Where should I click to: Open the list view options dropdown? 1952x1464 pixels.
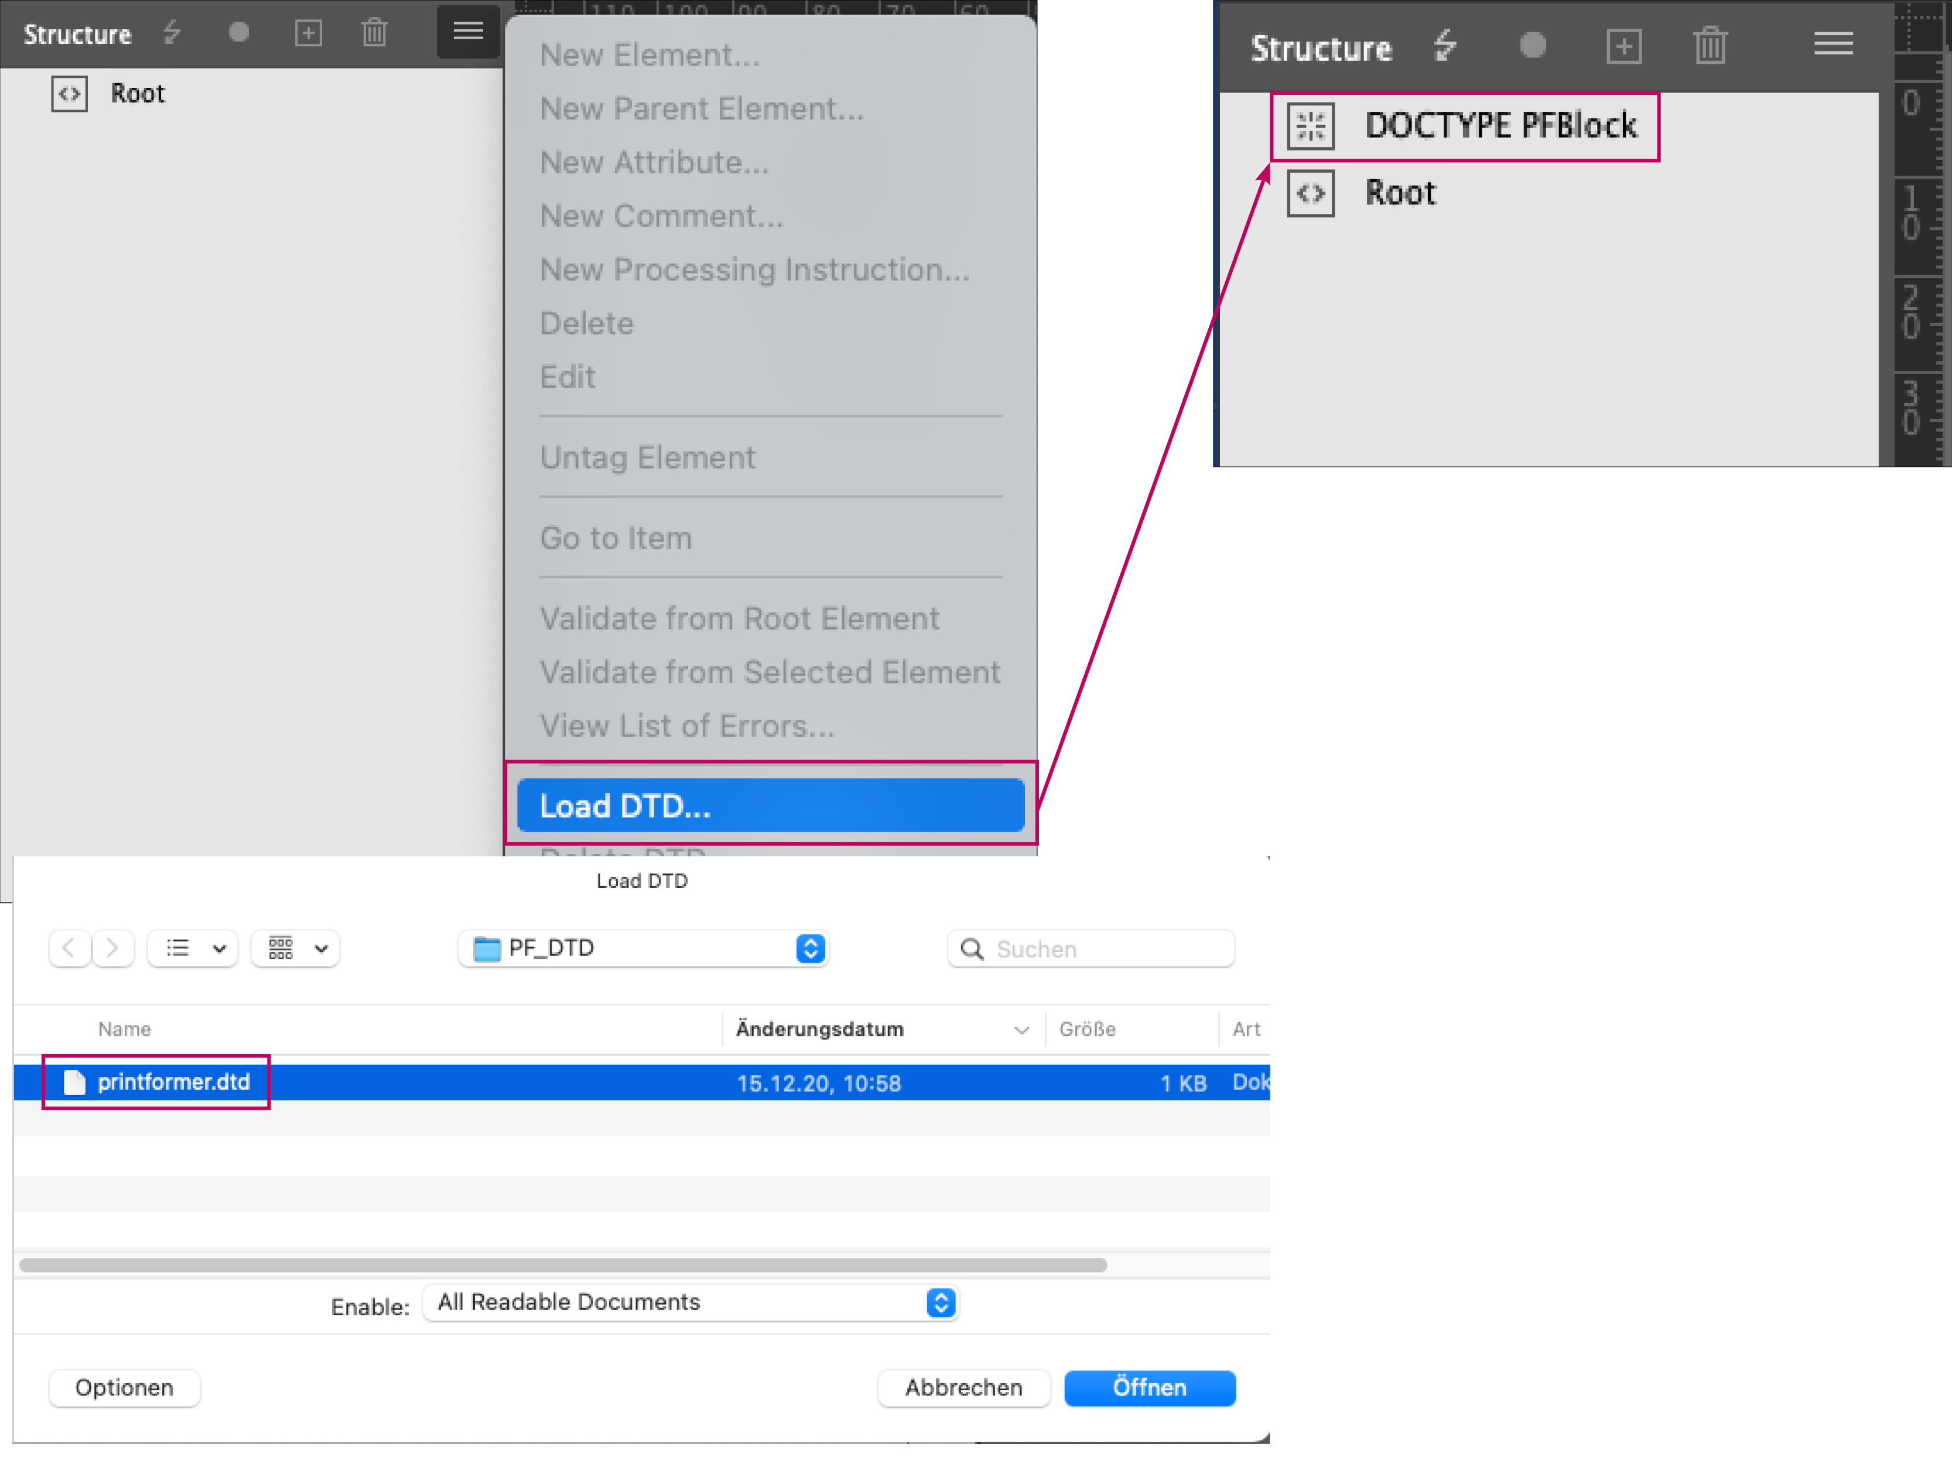click(193, 949)
